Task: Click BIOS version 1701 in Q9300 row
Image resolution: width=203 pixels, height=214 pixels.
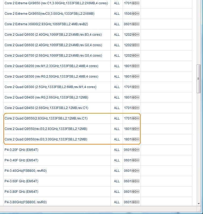Action: (128, 87)
